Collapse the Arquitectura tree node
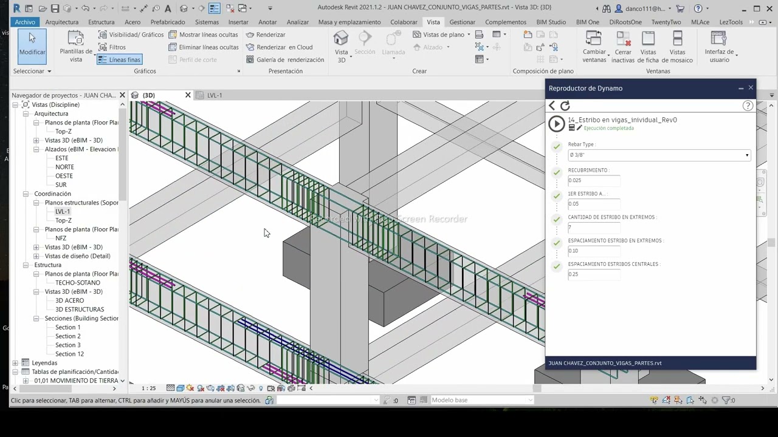 (26, 113)
